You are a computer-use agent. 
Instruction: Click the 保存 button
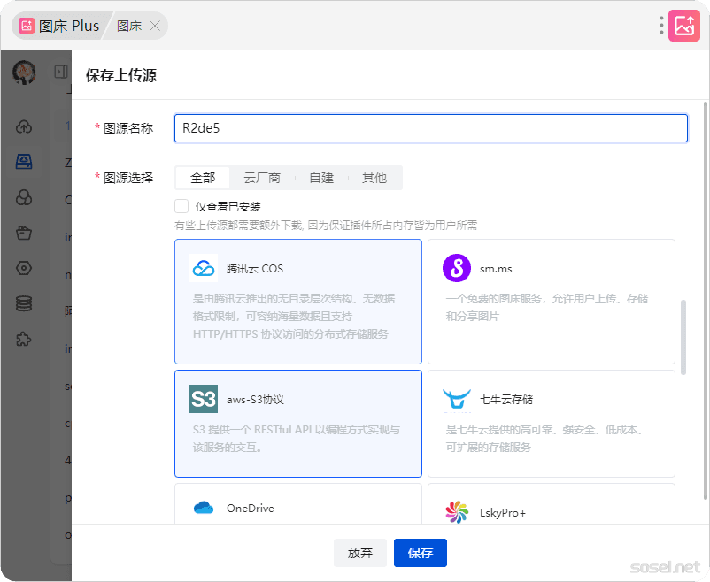(x=421, y=553)
